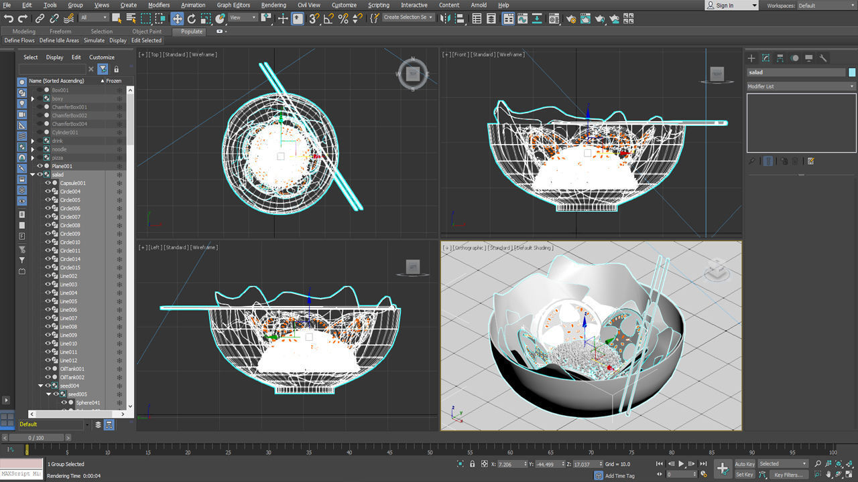This screenshot has height=482, width=858.
Task: Click the Simulate button in Populate ribbon
Action: 94,40
